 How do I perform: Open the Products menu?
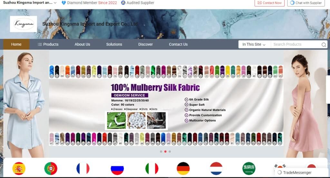[x=48, y=44]
